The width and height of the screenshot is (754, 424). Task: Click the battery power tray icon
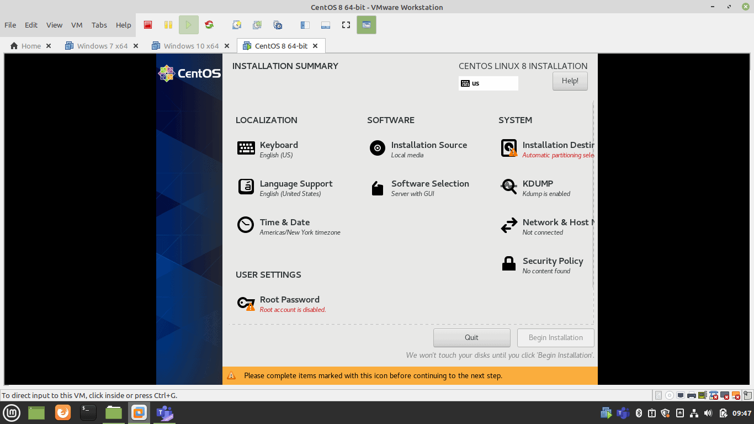(x=723, y=413)
